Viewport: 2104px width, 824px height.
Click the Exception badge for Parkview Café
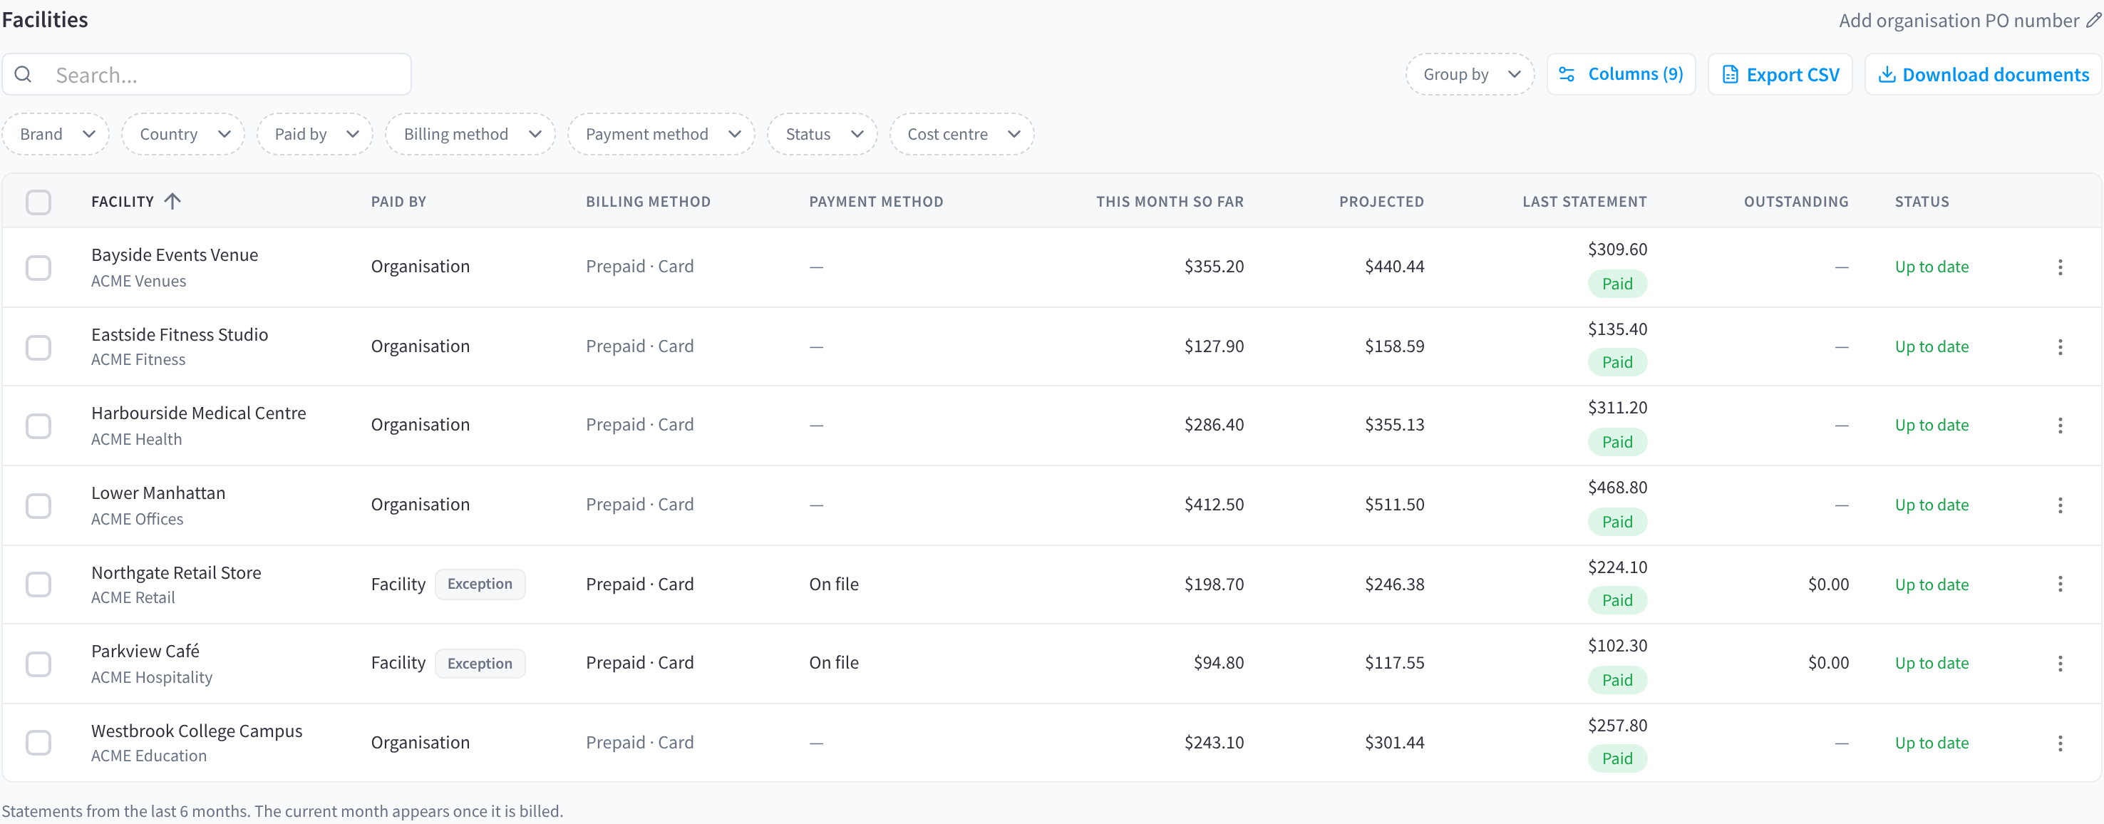click(x=480, y=663)
